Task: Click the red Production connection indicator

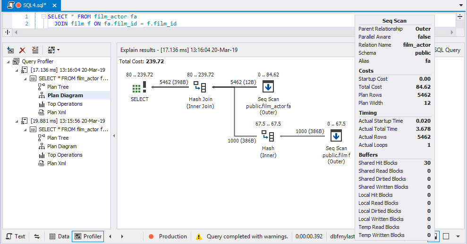Action: coord(151,236)
